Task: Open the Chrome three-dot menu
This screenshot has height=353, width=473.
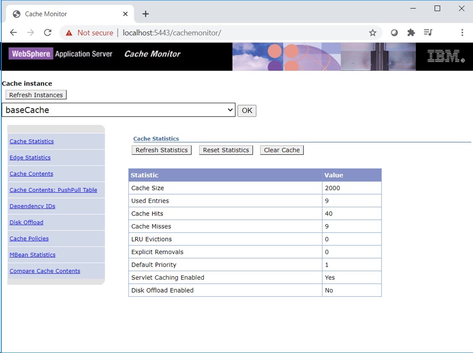Action: pyautogui.click(x=462, y=33)
